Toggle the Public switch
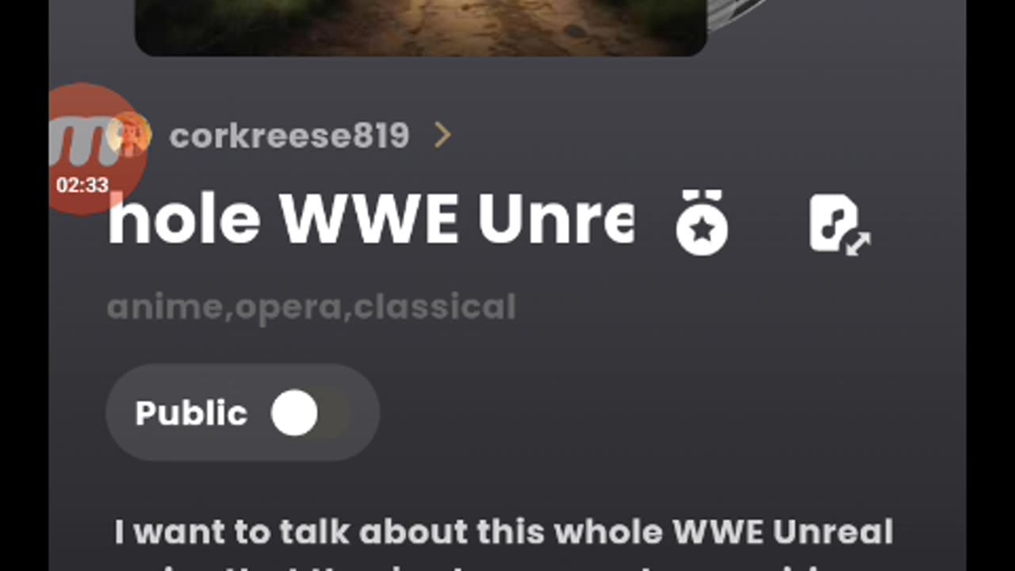Viewport: 1015px width, 571px height. coord(243,412)
